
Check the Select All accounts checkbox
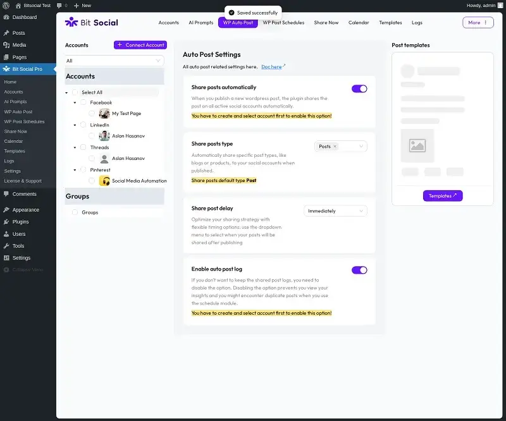pyautogui.click(x=75, y=92)
